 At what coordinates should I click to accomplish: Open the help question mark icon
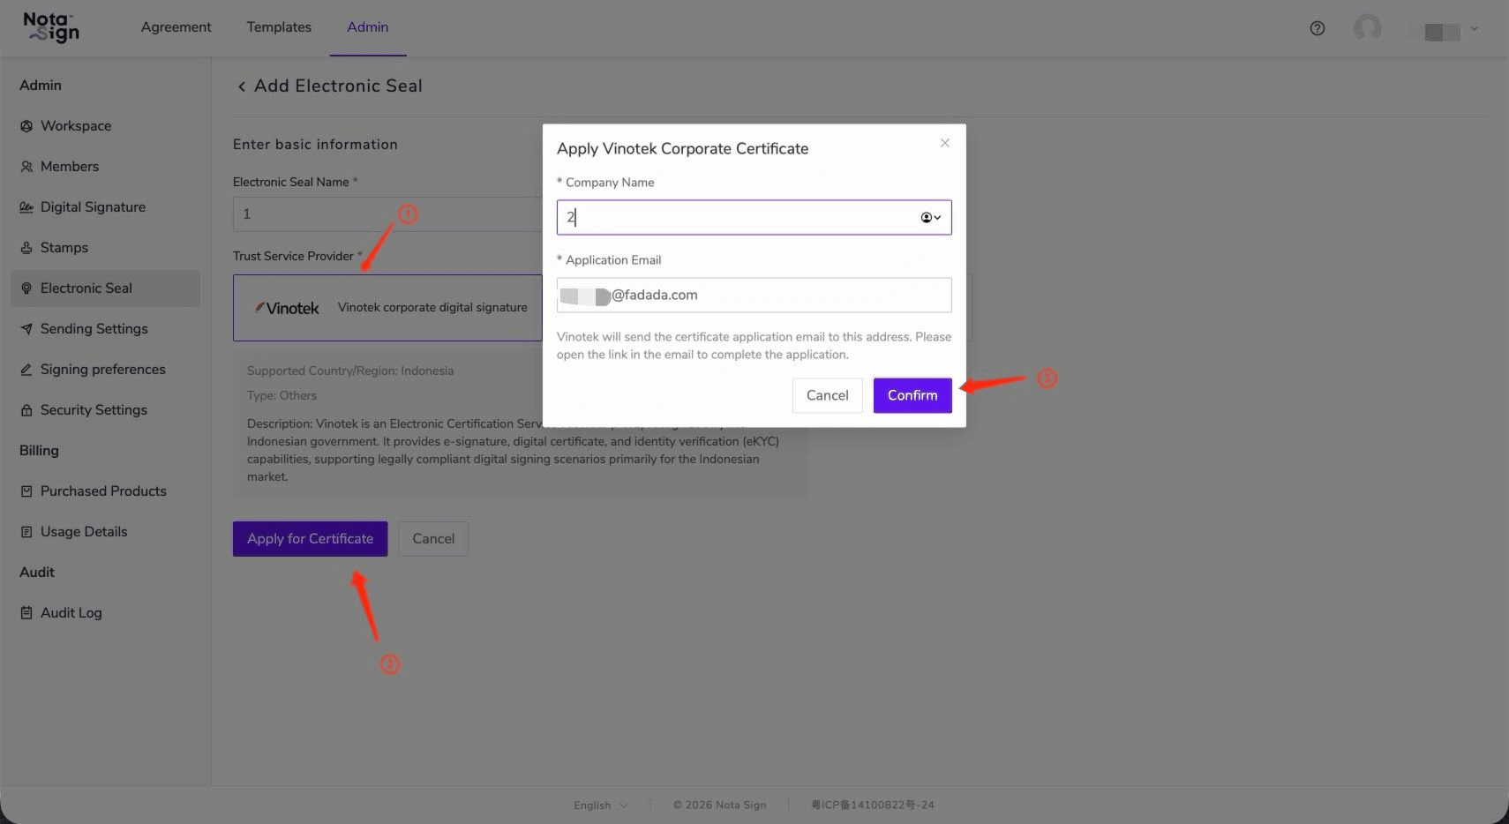tap(1318, 28)
